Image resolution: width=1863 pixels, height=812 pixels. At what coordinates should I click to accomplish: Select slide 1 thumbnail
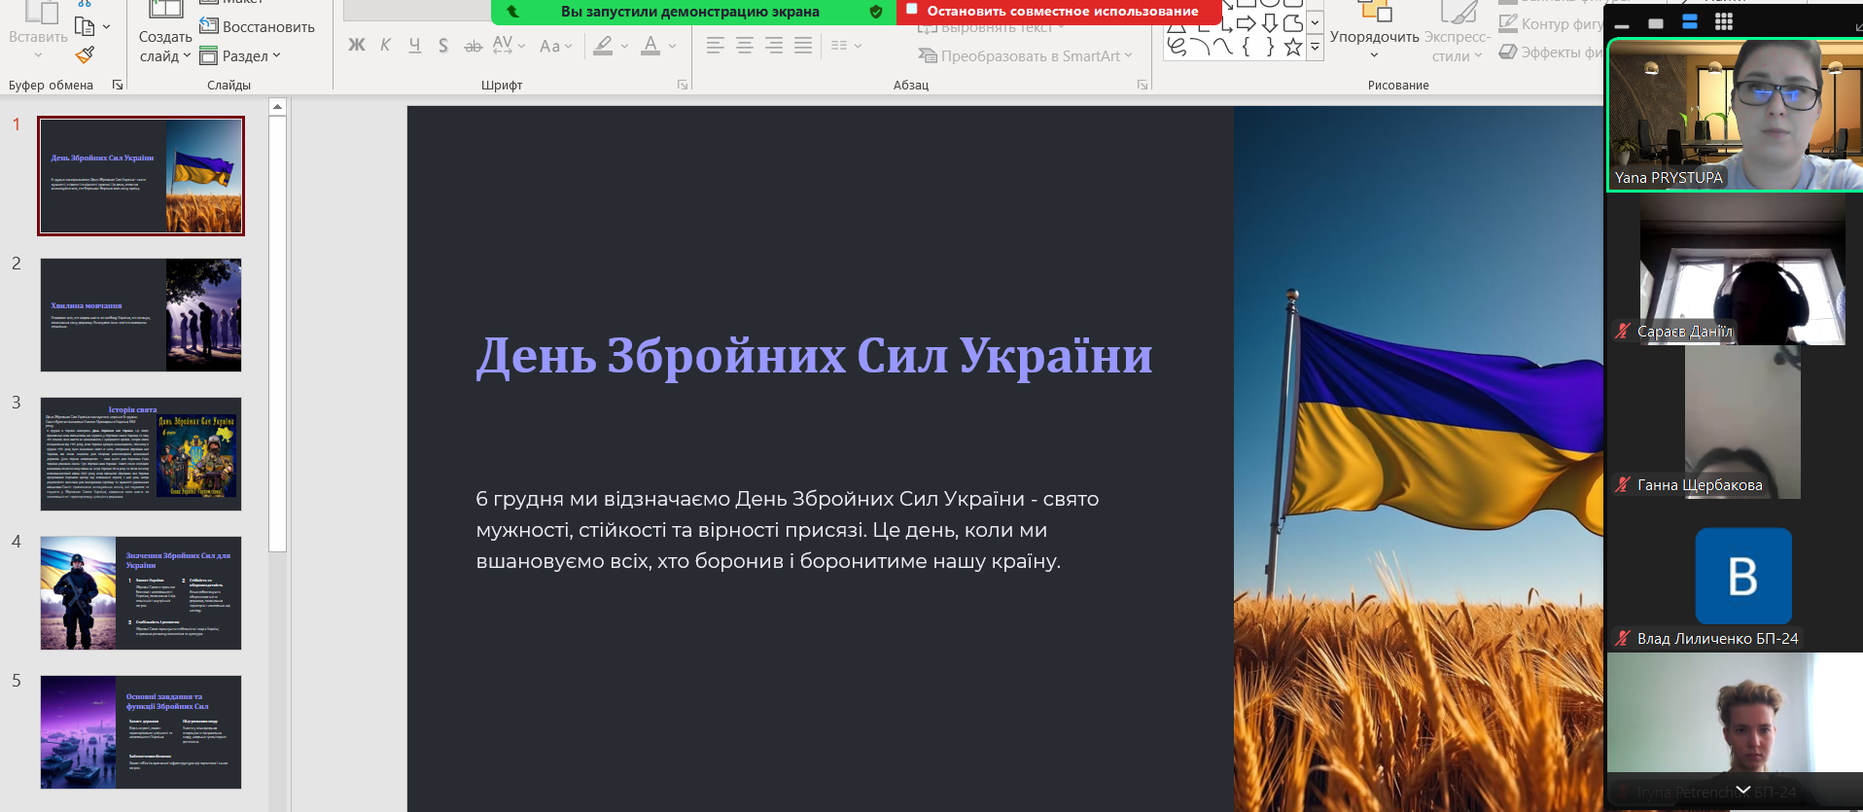pyautogui.click(x=141, y=176)
